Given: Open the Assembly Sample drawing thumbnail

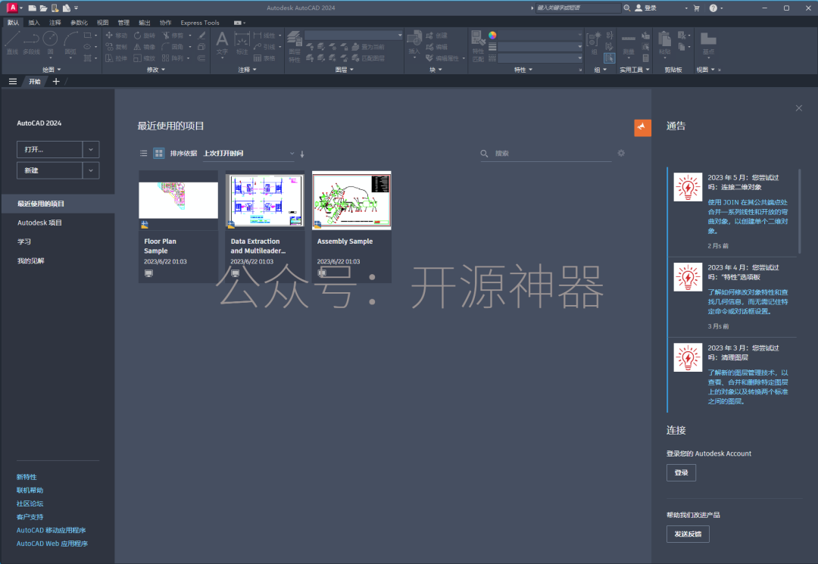Looking at the screenshot, I should pos(351,200).
